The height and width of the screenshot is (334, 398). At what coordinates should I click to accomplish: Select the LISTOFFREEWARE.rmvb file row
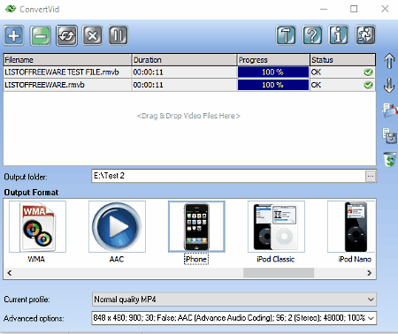[x=189, y=85]
